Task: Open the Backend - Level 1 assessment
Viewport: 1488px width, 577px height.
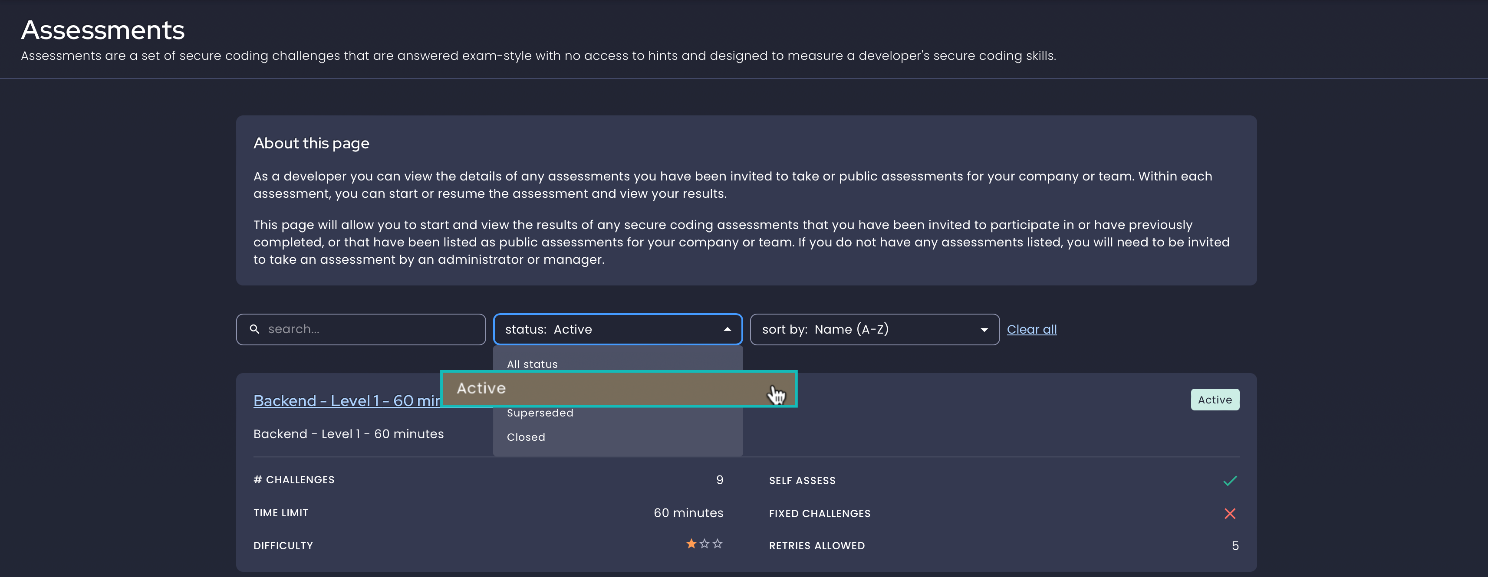Action: 346,400
